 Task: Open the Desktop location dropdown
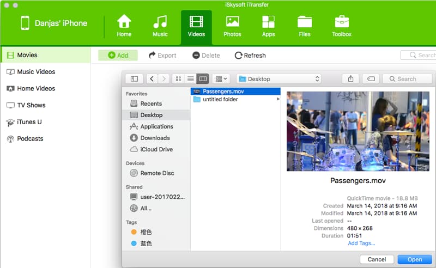click(x=278, y=79)
